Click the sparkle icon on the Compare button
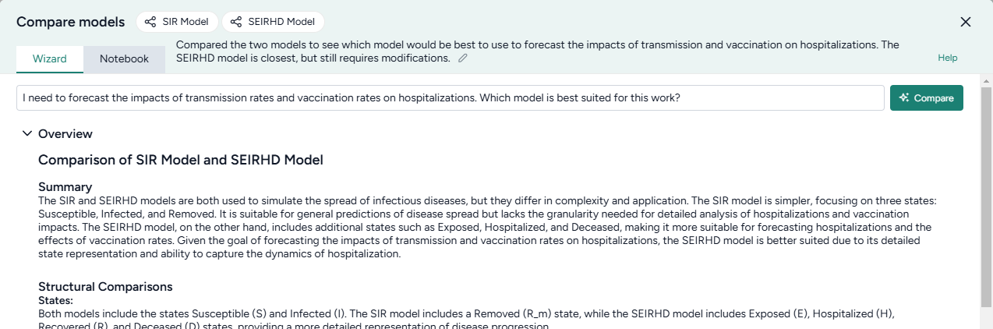The width and height of the screenshot is (993, 329). click(x=904, y=98)
